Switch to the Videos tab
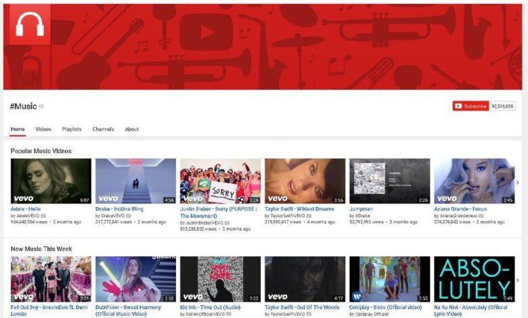Image resolution: width=528 pixels, height=318 pixels. coord(43,129)
